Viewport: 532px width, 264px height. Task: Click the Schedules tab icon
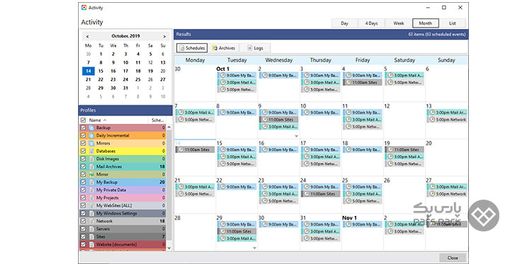(x=182, y=48)
